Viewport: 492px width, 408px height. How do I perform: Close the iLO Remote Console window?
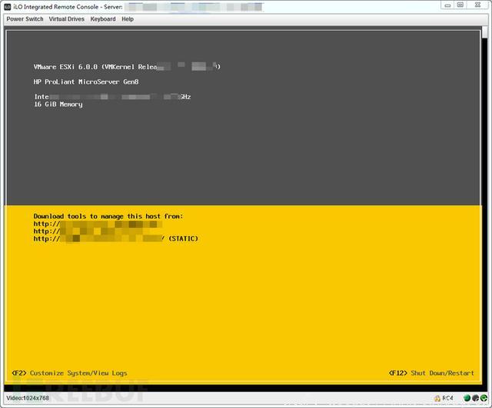tap(477, 5)
